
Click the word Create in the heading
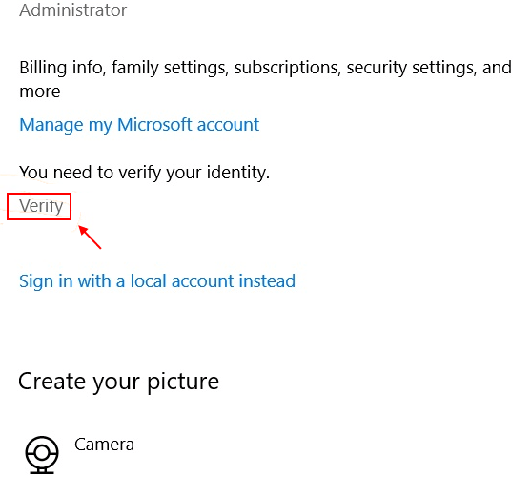[x=51, y=382]
